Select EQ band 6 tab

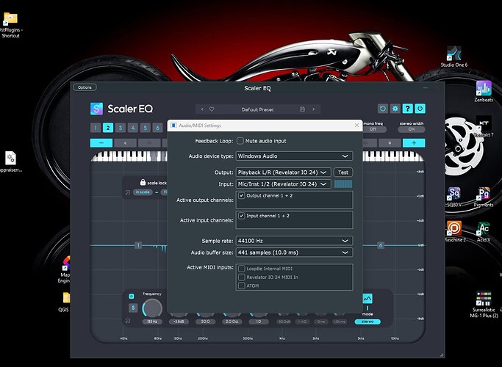pos(157,128)
